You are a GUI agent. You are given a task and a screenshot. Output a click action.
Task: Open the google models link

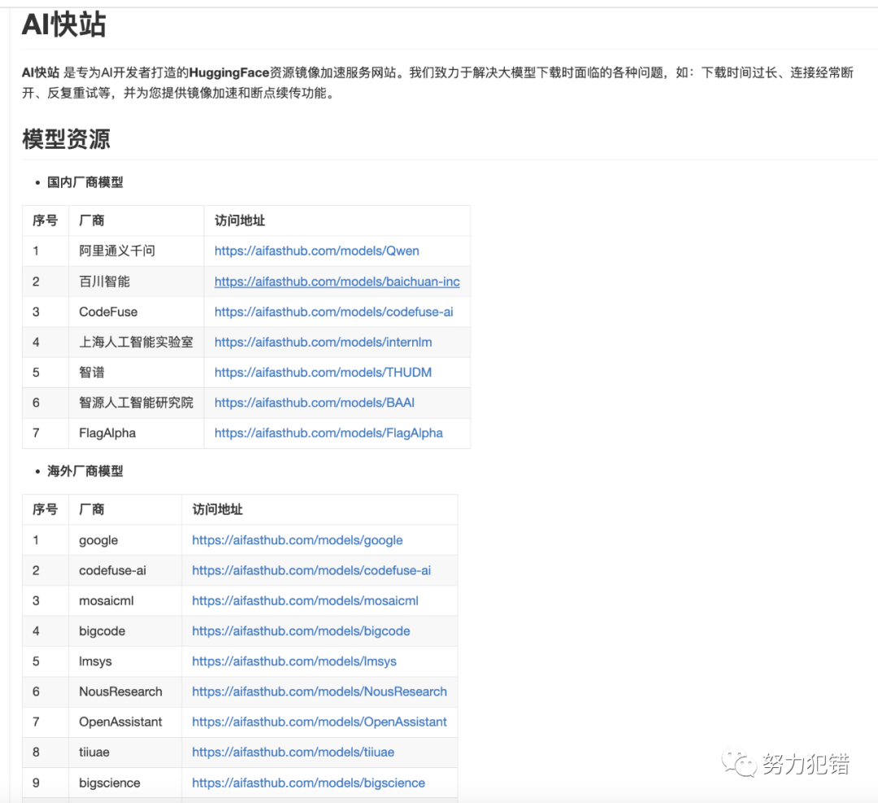coord(298,540)
